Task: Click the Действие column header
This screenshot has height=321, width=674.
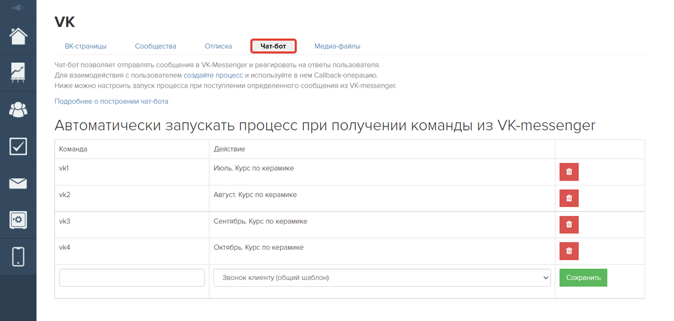Action: [x=382, y=149]
